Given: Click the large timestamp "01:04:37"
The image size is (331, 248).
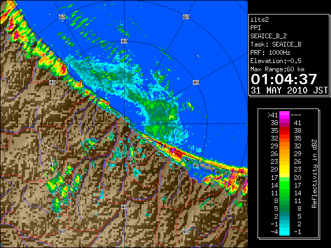Looking at the screenshot, I should pyautogui.click(x=284, y=79).
